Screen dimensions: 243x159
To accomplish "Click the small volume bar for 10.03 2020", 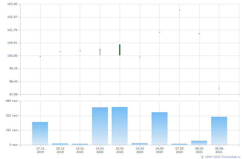I will 140,144.
